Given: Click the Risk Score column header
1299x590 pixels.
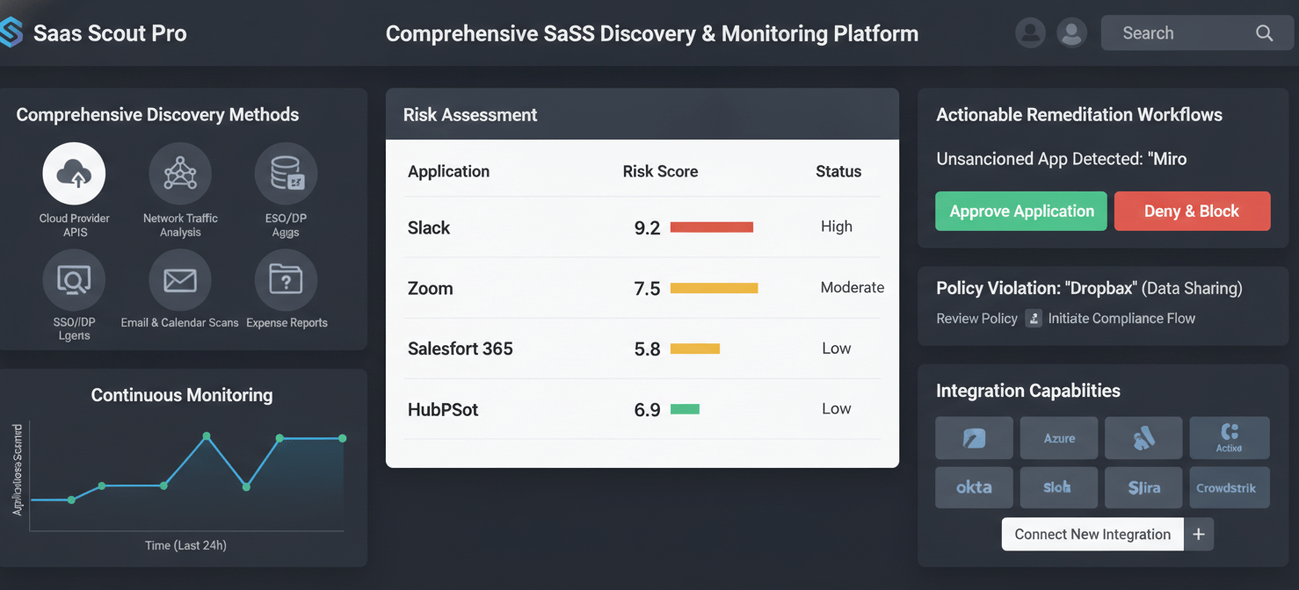Looking at the screenshot, I should point(660,171).
